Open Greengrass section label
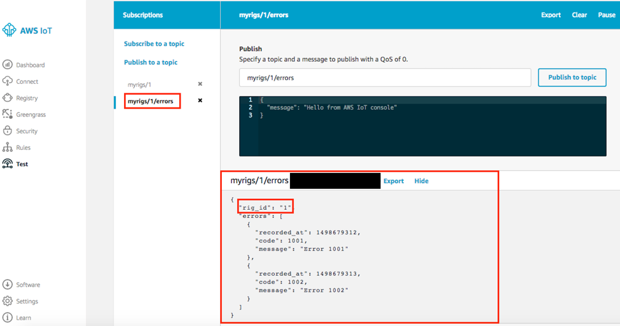The image size is (620, 326). pos(31,114)
